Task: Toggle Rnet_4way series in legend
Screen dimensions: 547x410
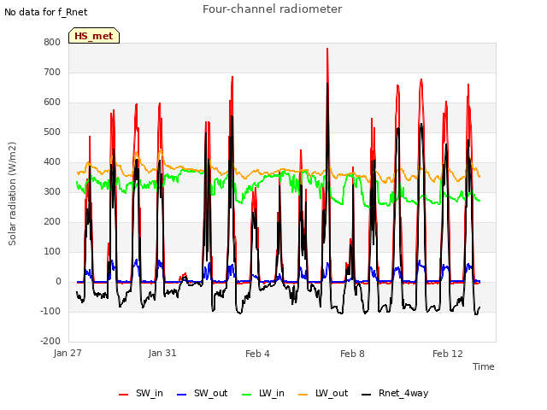Action: [x=395, y=393]
